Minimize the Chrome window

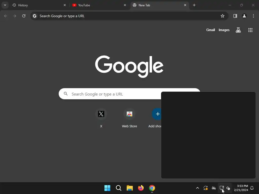[230, 5]
